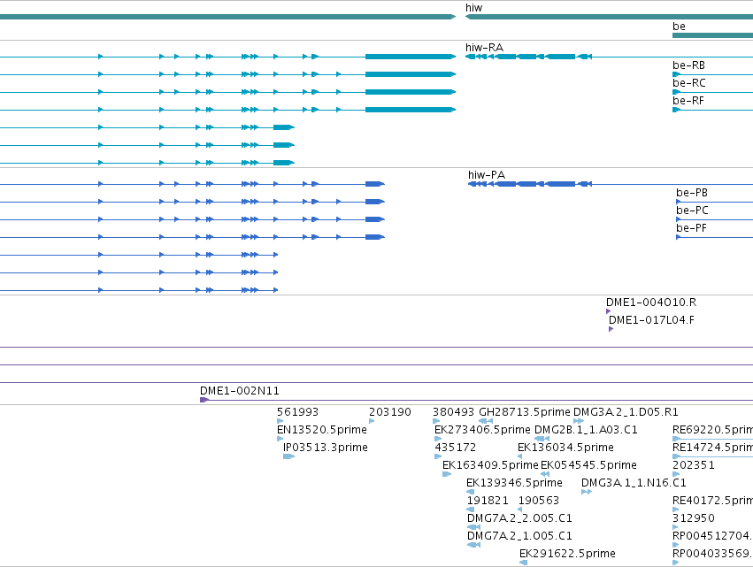The image size is (753, 567).
Task: Select the be-PF protein label
Action: [x=691, y=228]
